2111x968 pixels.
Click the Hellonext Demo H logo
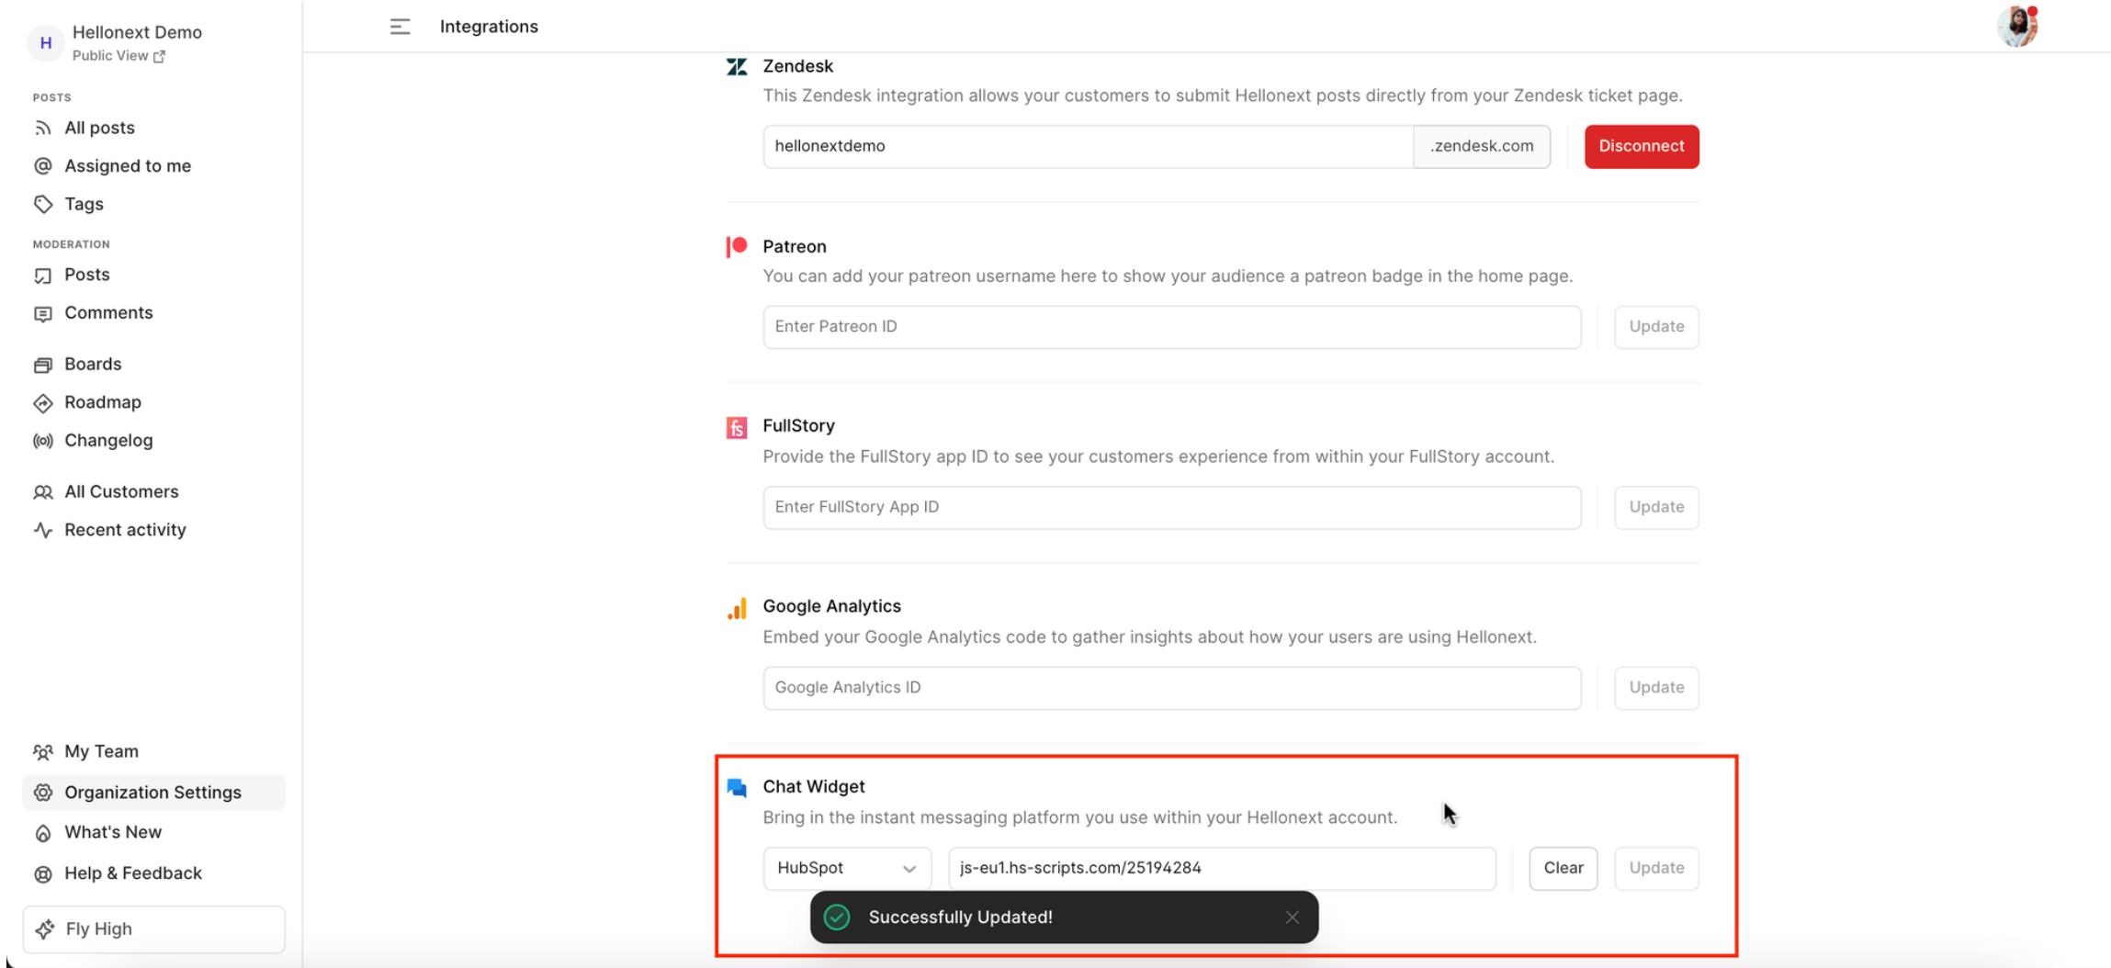tap(46, 43)
